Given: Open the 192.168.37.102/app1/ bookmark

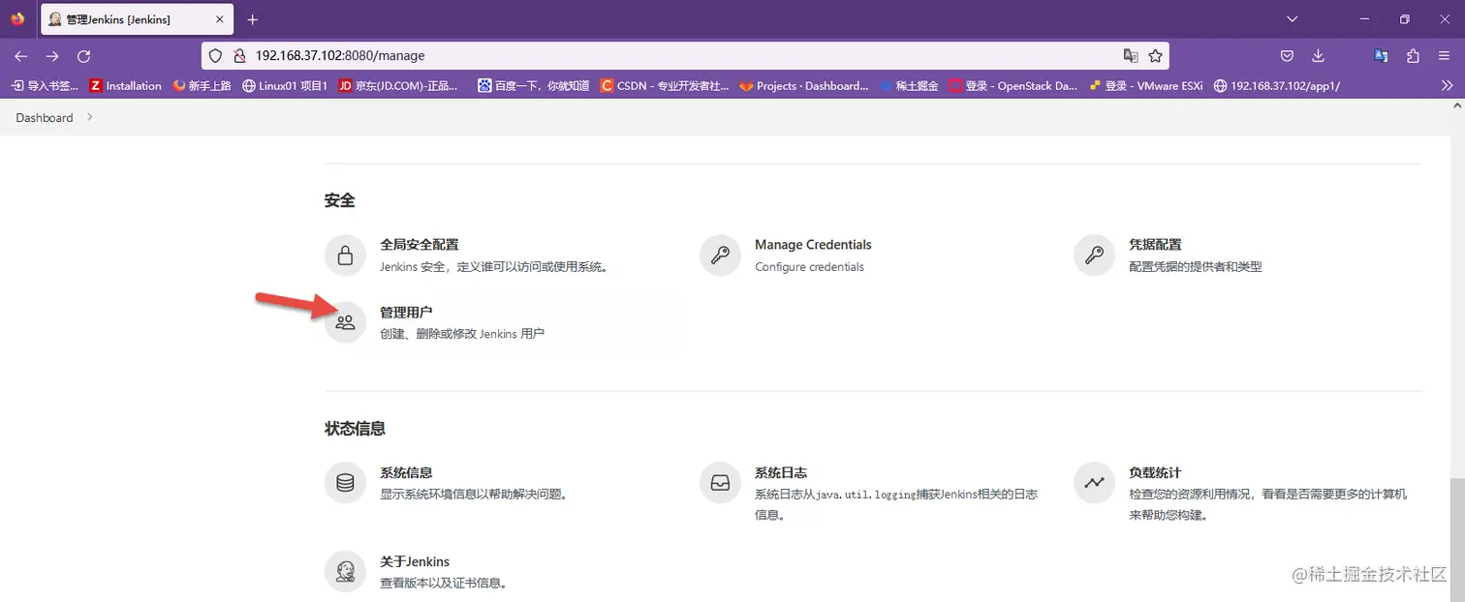Looking at the screenshot, I should pyautogui.click(x=1277, y=85).
